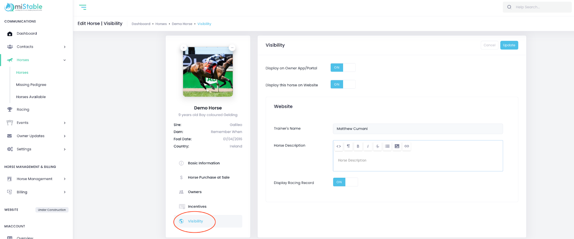Toggle italic in Horse Description toolbar
This screenshot has height=239, width=574.
coord(368,146)
